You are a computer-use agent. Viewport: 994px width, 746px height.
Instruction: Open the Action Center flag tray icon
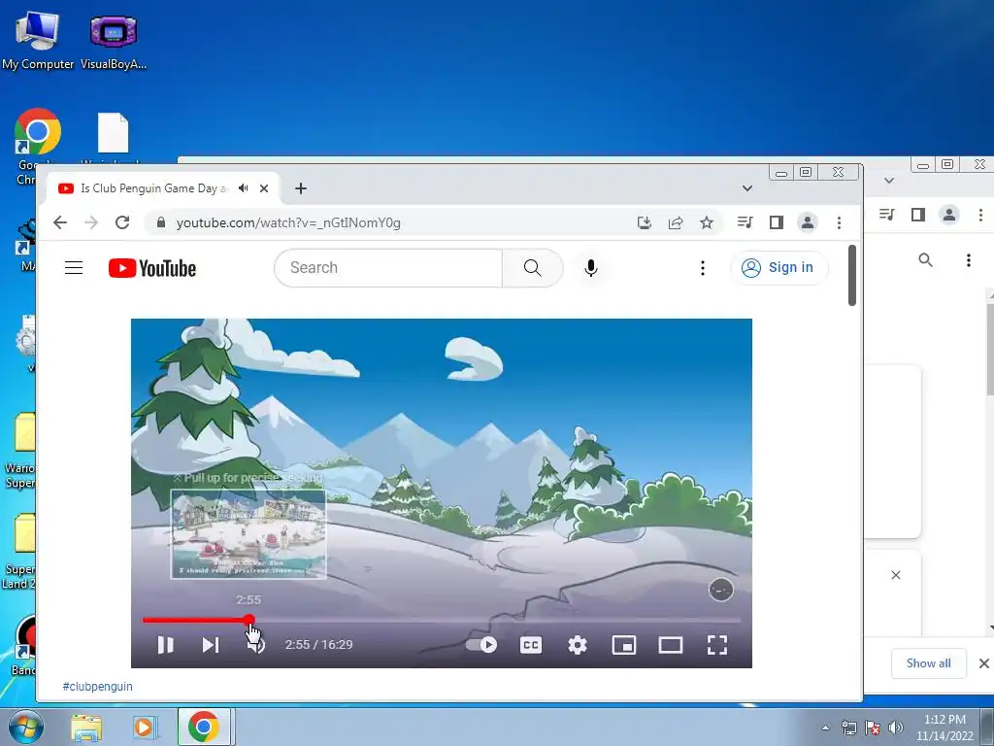pyautogui.click(x=873, y=728)
